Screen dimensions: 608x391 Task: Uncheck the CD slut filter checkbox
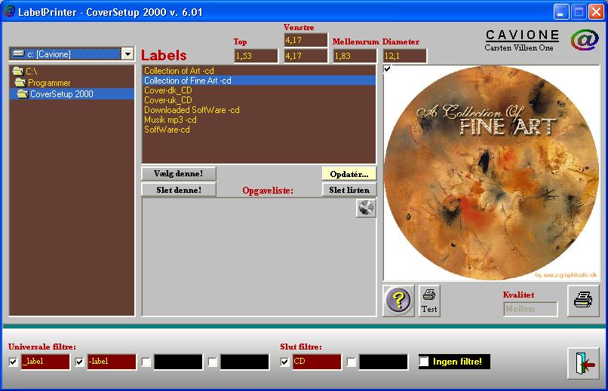284,362
